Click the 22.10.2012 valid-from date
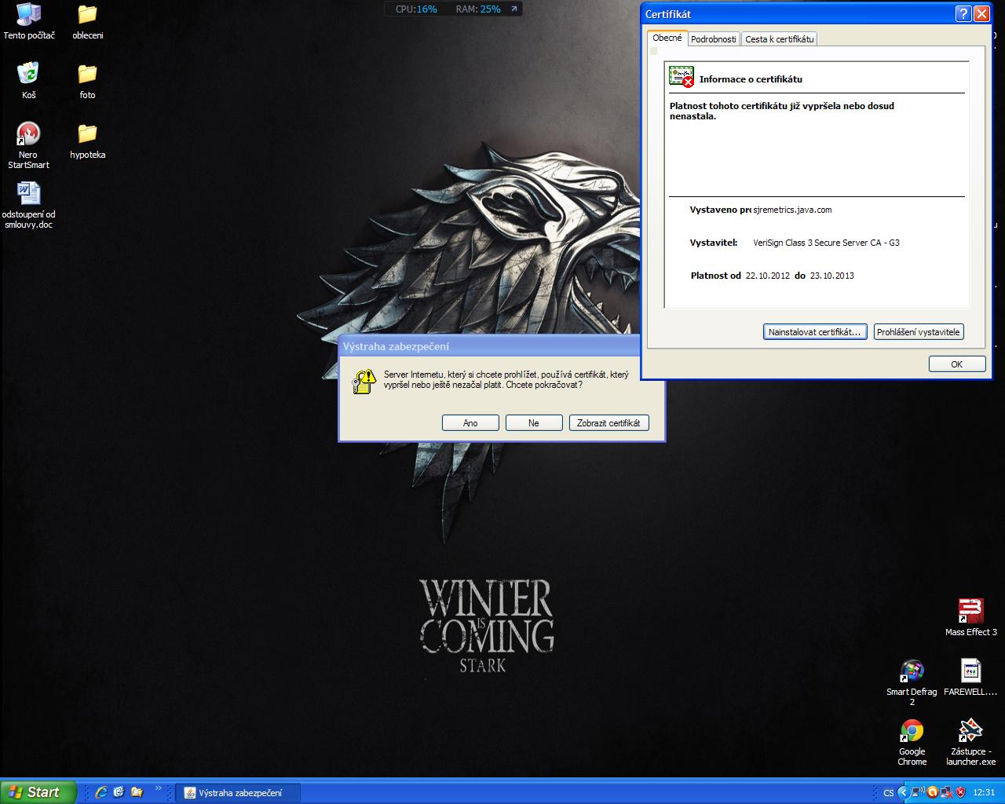The height and width of the screenshot is (804, 1005). [768, 276]
